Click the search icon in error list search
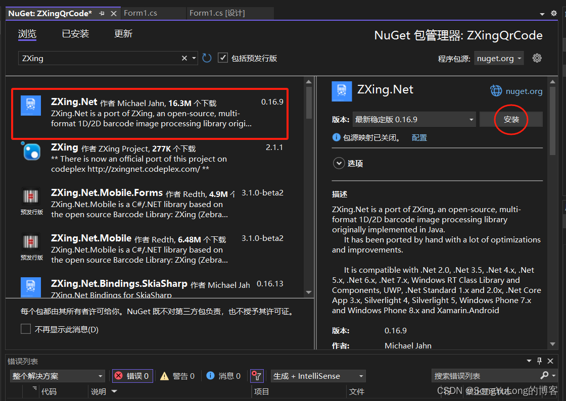Image resolution: width=566 pixels, height=401 pixels. 544,376
